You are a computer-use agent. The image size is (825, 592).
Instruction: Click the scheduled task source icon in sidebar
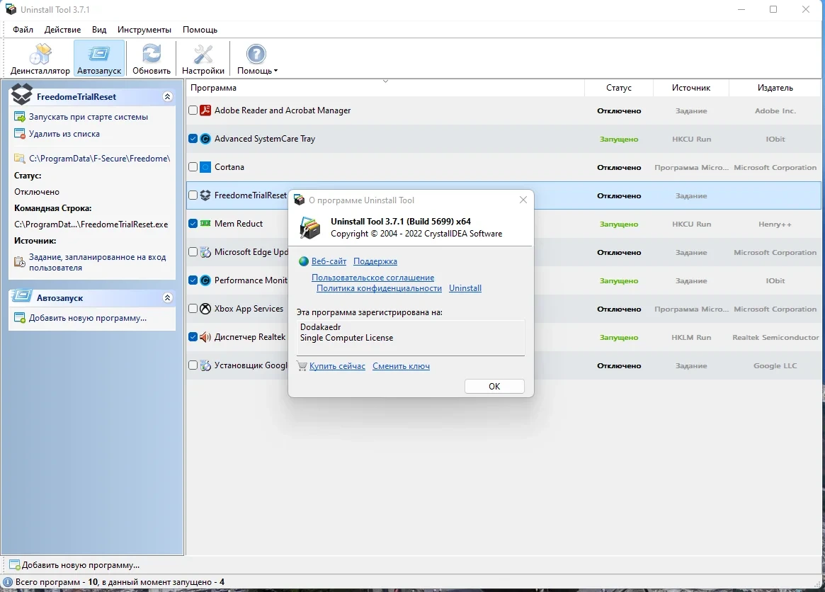19,261
